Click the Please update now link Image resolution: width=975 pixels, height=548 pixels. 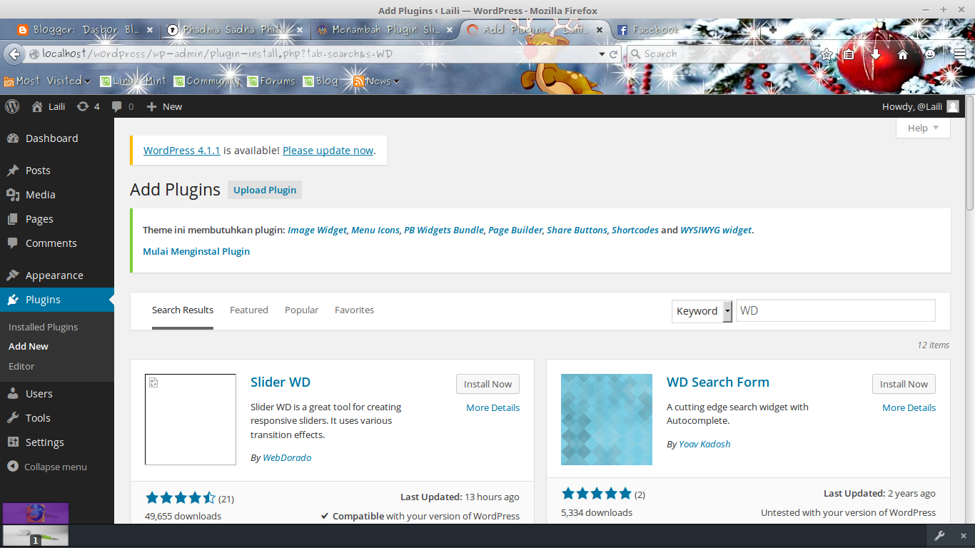[x=328, y=151]
